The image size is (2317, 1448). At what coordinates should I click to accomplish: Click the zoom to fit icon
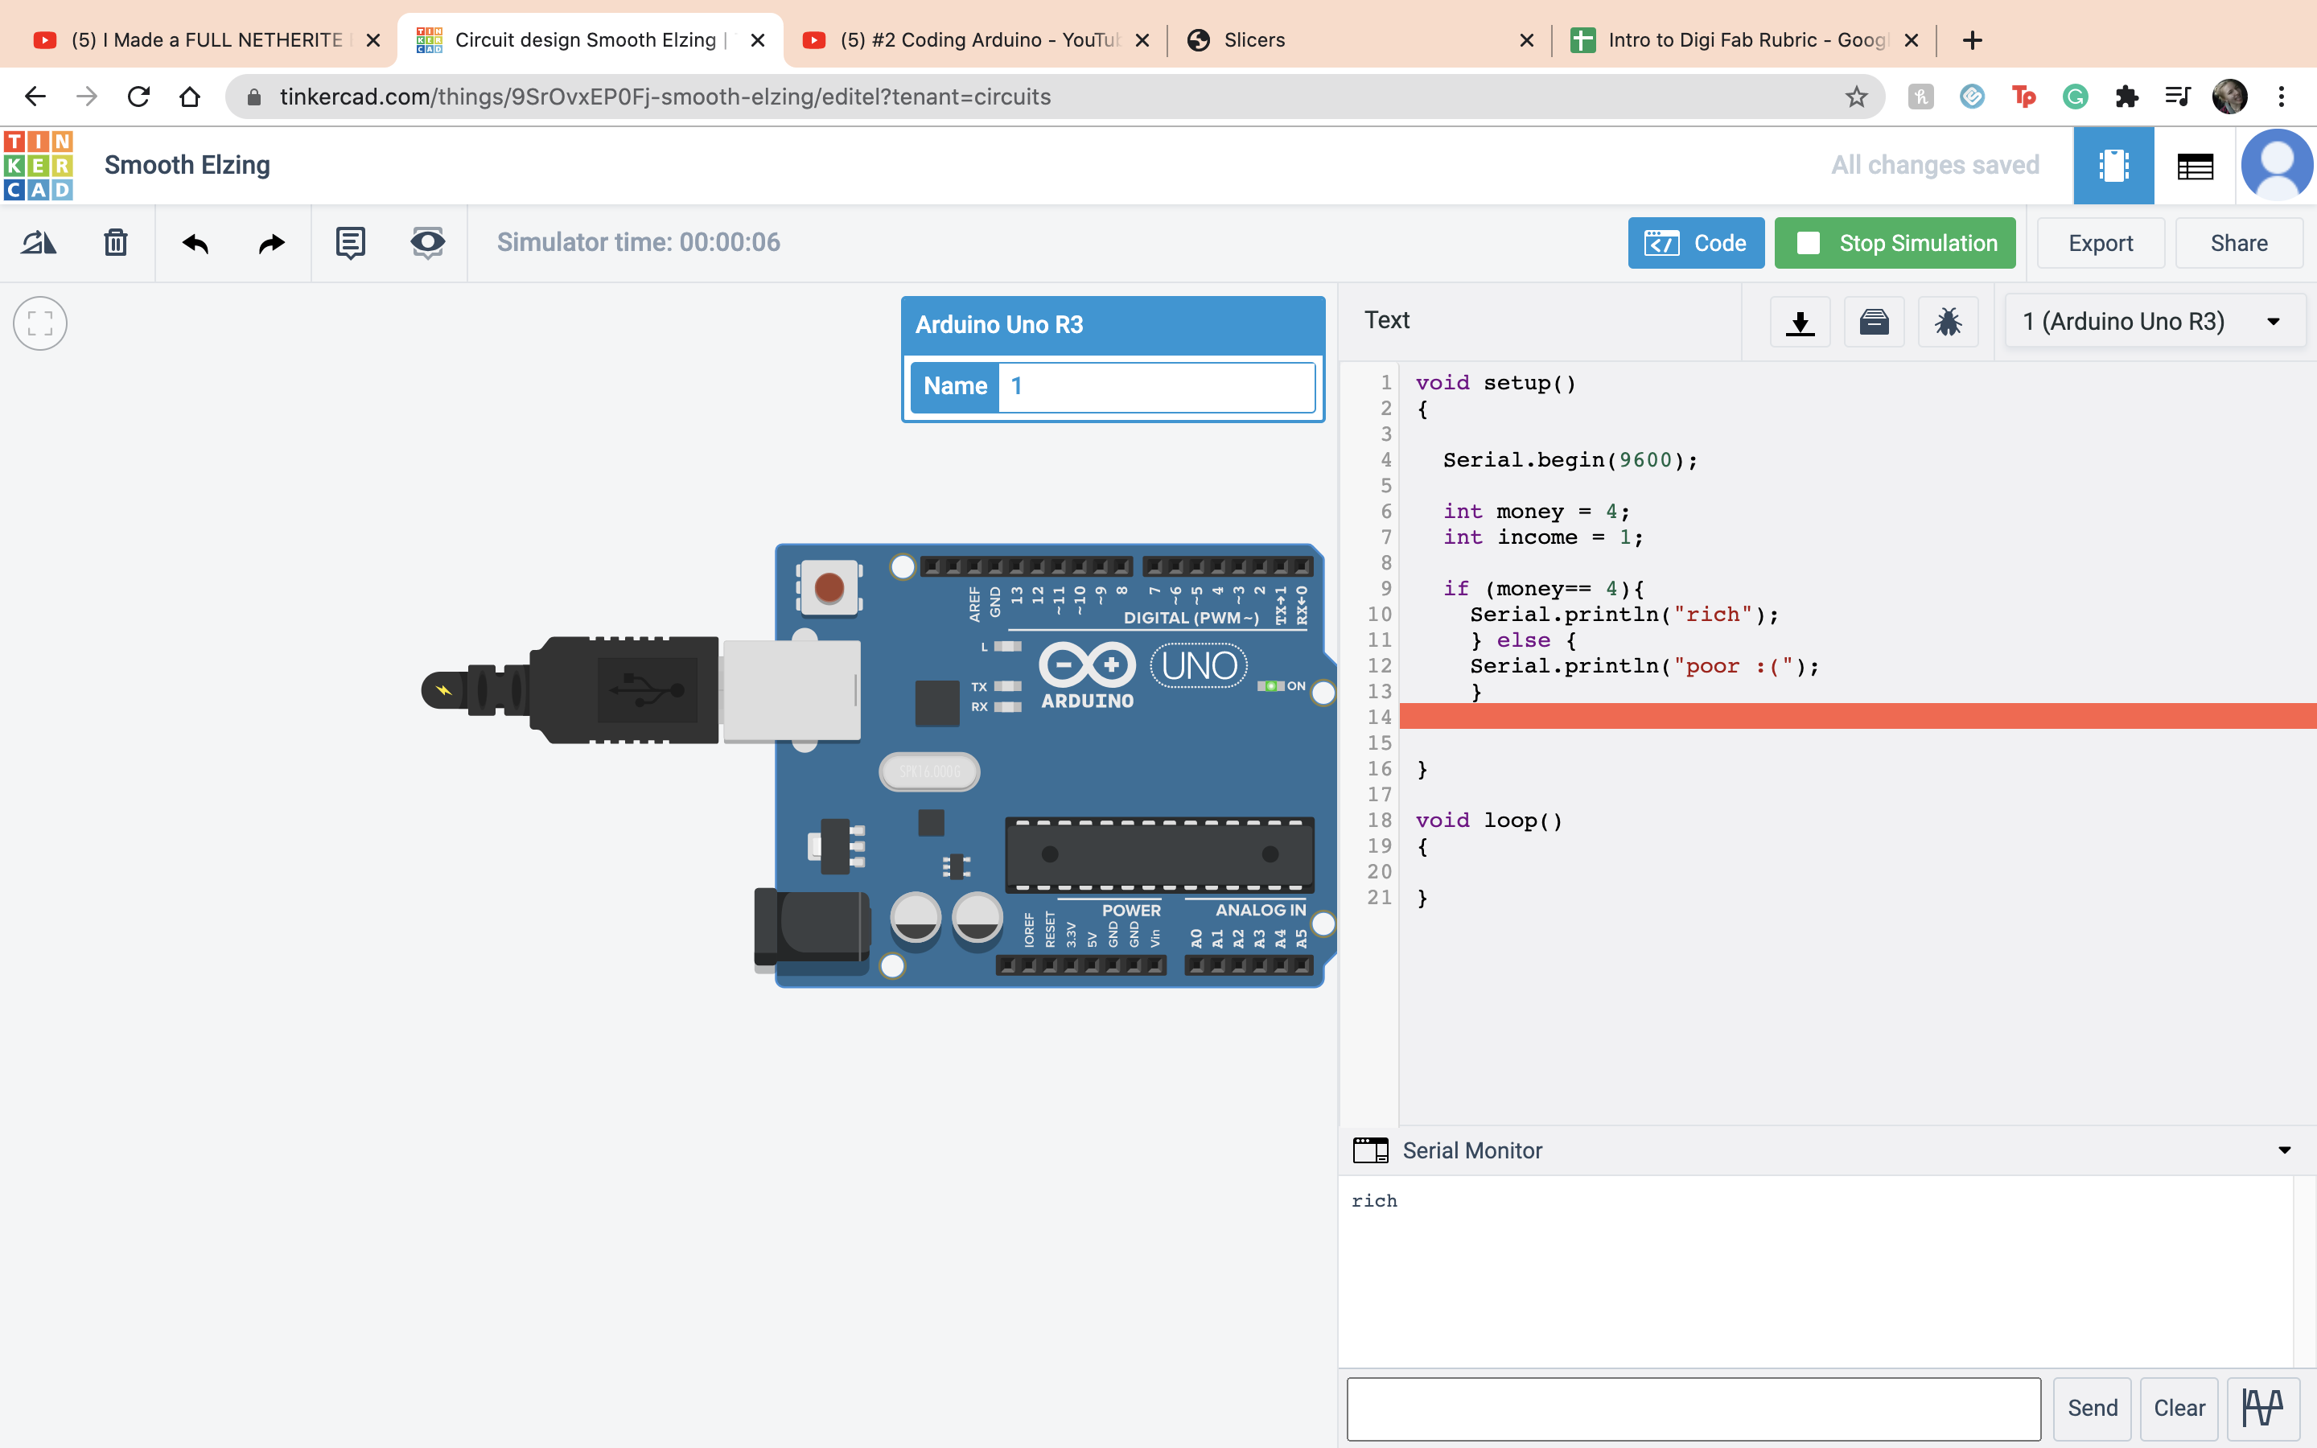(x=40, y=323)
